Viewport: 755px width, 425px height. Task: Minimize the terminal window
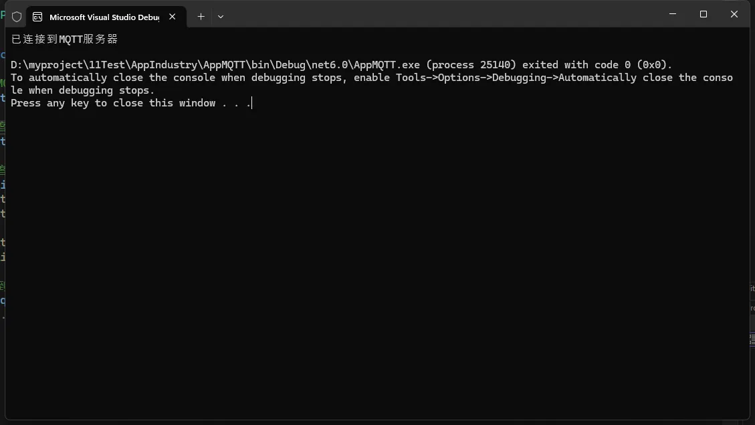673,14
